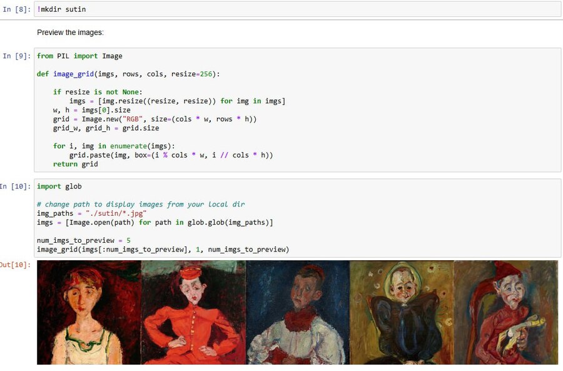Click the painting of figure with red hat
This screenshot has height=371, width=563.
[506, 312]
